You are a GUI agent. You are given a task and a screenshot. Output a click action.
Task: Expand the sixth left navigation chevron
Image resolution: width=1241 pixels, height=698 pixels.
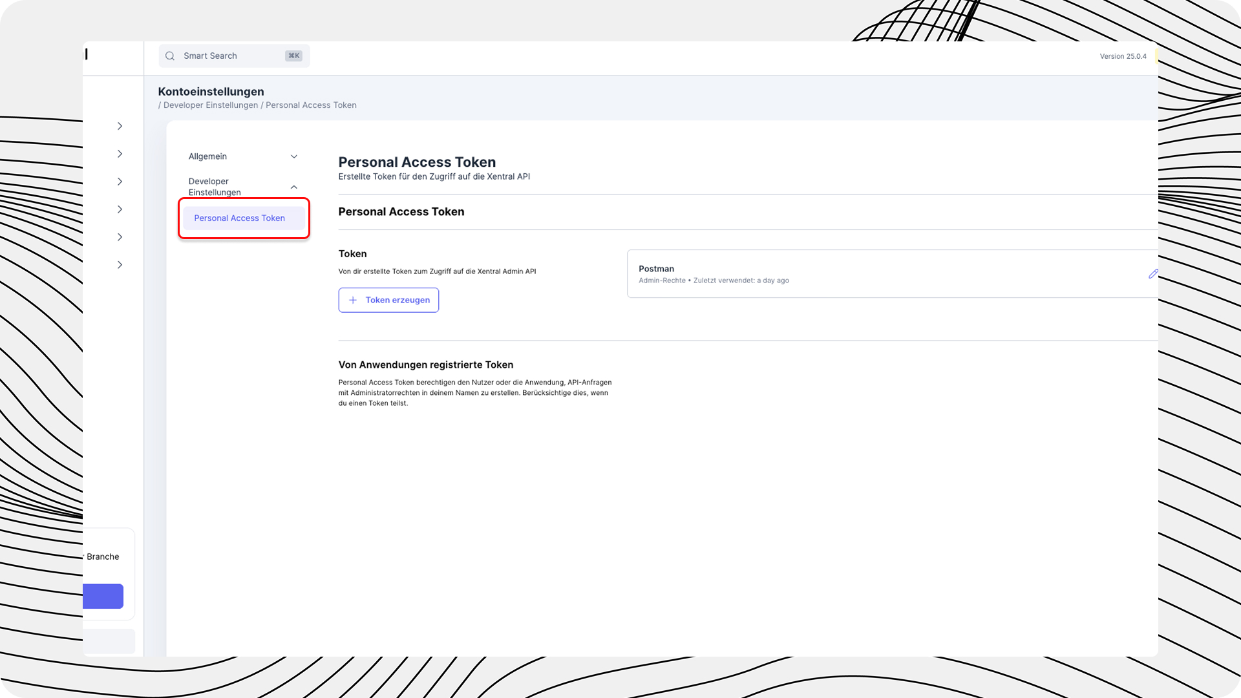[x=120, y=265]
